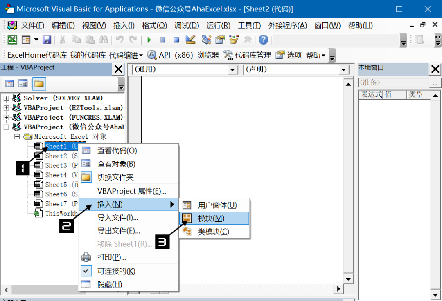Click View Code icon in project pane
The width and height of the screenshot is (442, 301).
(9, 84)
